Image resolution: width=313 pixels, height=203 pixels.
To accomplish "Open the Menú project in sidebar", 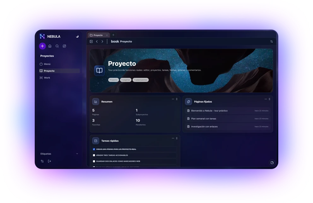I will pyautogui.click(x=60, y=64).
